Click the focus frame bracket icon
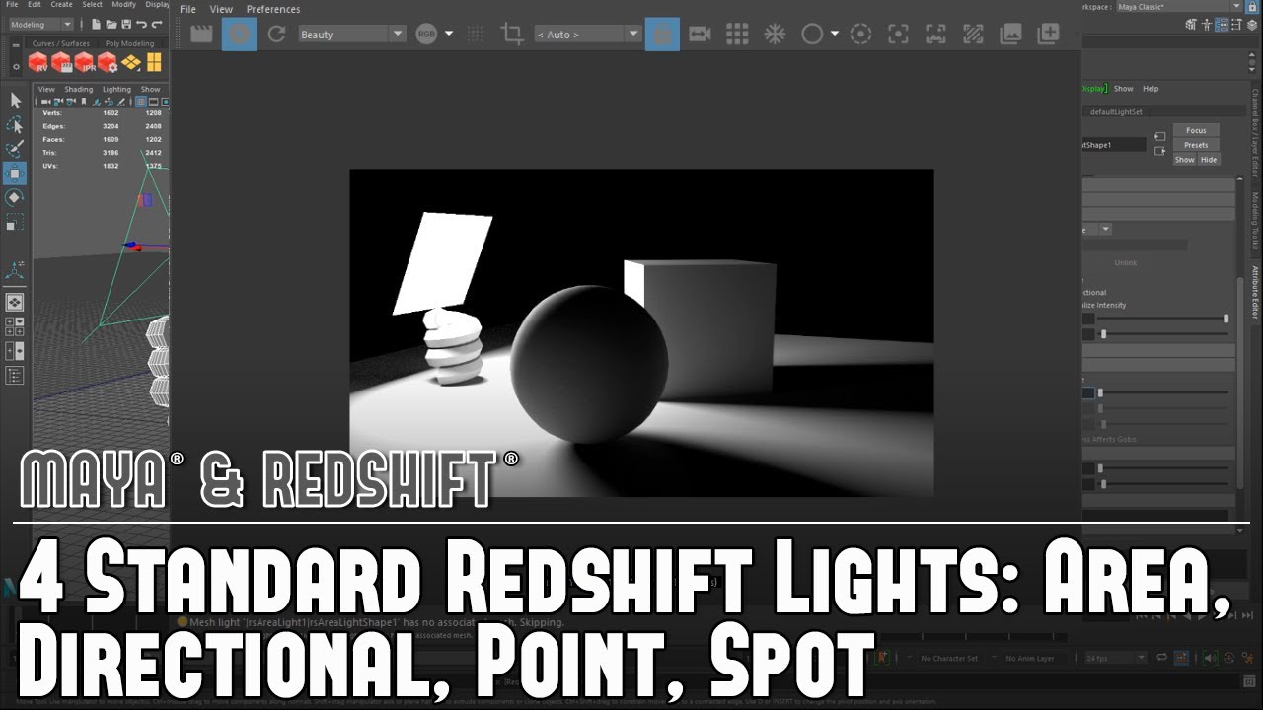Image resolution: width=1263 pixels, height=710 pixels. click(898, 34)
